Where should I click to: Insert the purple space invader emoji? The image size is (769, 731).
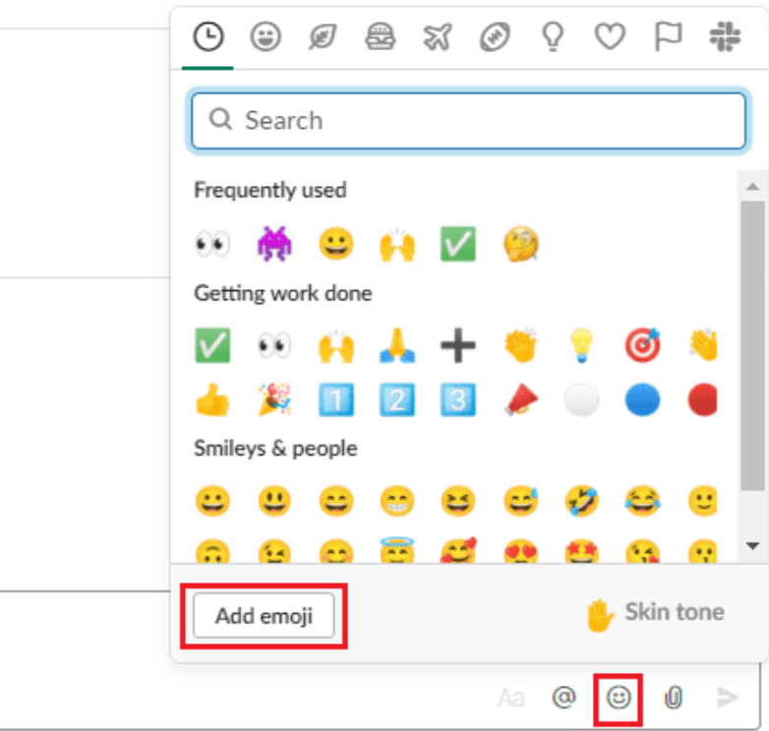tap(274, 244)
